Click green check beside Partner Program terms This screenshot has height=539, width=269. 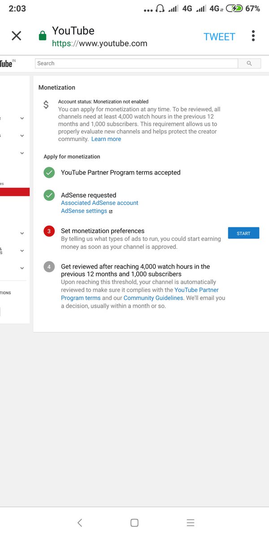pyautogui.click(x=49, y=172)
